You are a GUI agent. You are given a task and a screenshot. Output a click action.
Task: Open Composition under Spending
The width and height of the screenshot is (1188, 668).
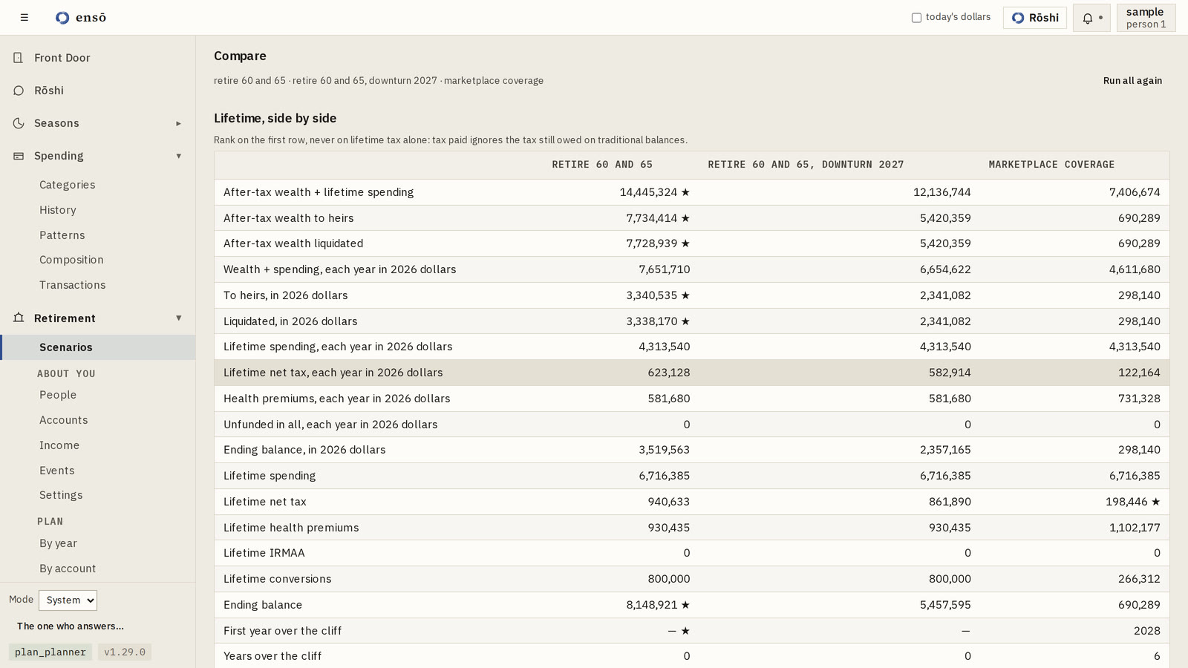[71, 260]
